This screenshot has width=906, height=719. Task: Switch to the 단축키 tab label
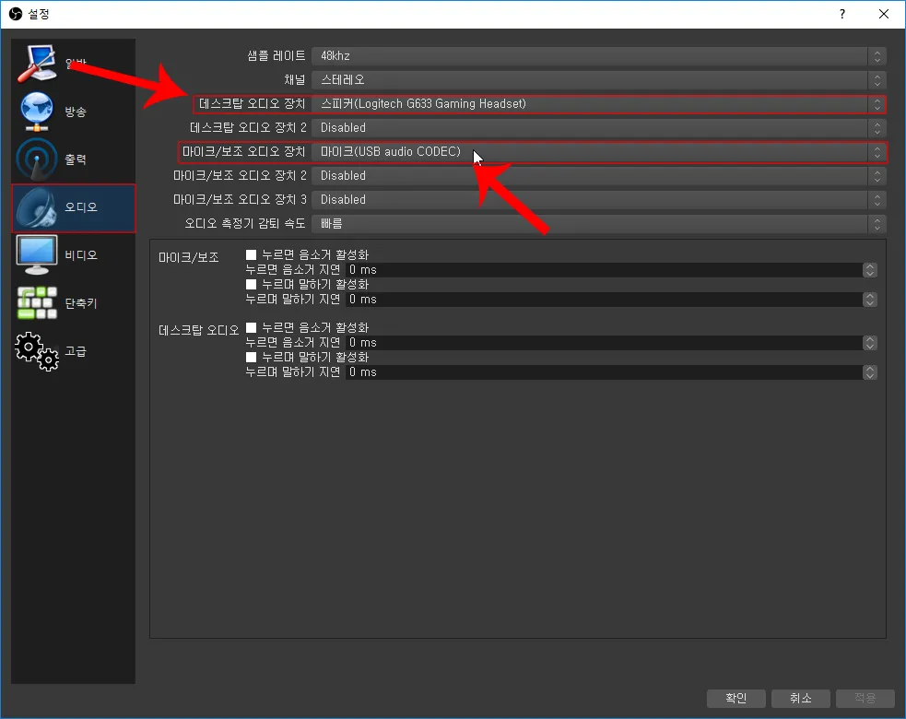[x=81, y=303]
